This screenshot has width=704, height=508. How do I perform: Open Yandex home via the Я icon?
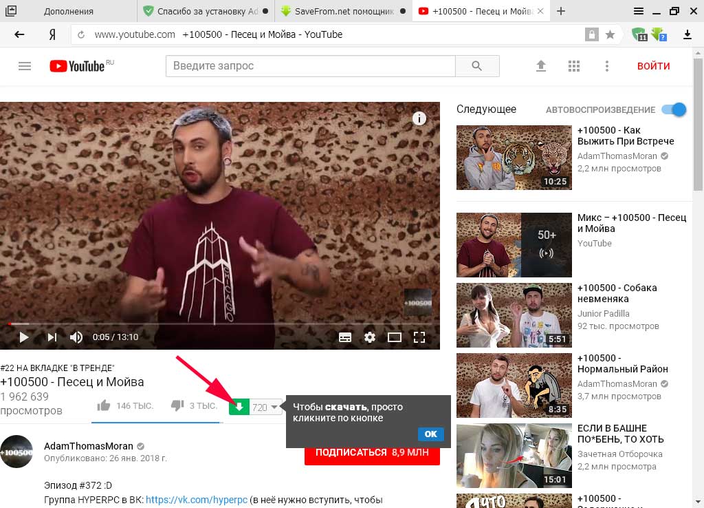pyautogui.click(x=52, y=34)
